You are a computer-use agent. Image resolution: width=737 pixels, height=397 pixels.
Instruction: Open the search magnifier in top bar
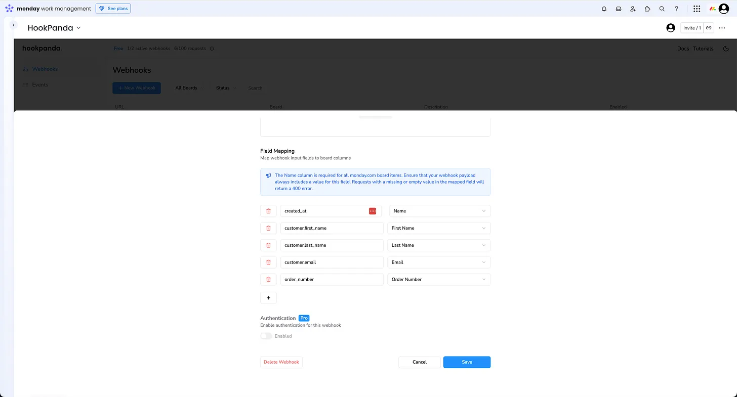coord(662,9)
